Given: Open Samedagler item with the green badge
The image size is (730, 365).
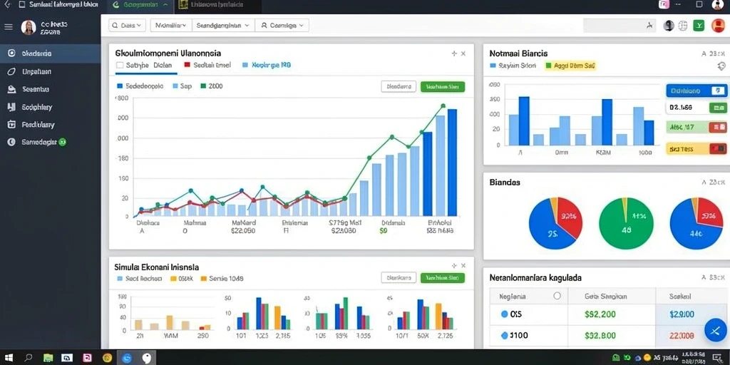Looking at the screenshot, I should (x=37, y=142).
